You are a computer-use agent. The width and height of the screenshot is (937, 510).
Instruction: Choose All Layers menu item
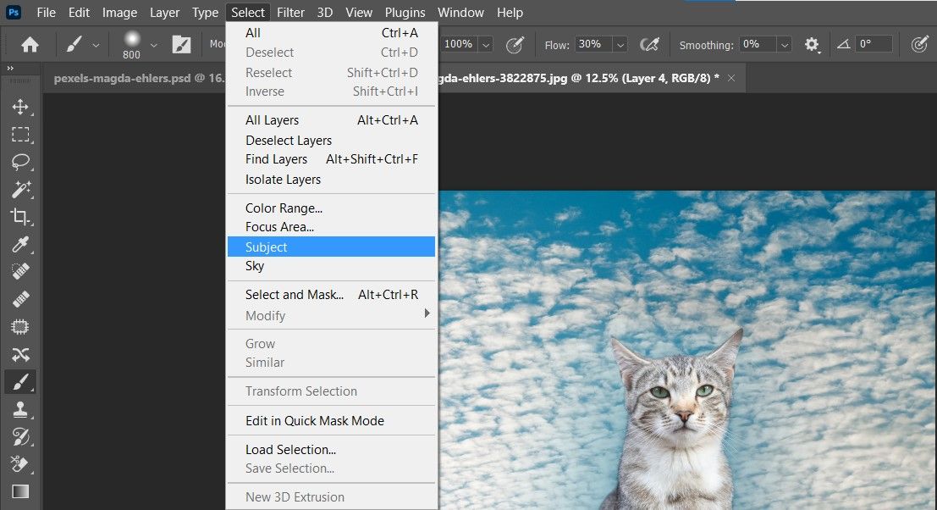[x=331, y=120]
